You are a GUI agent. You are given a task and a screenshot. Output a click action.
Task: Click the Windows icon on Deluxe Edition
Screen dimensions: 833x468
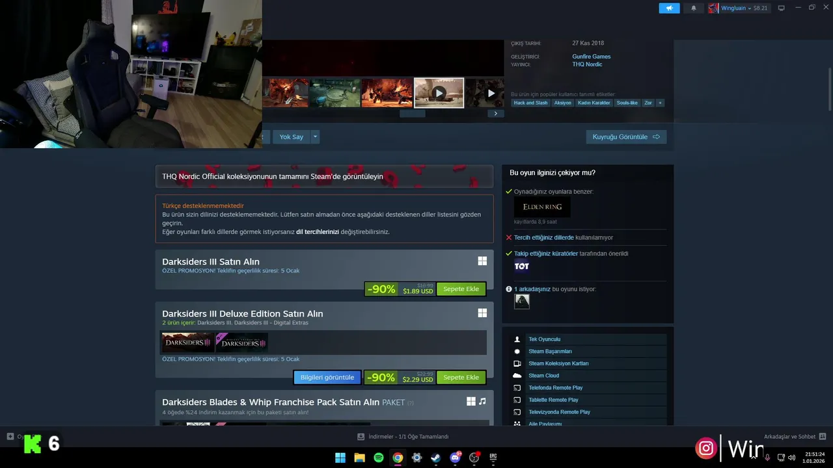click(482, 313)
